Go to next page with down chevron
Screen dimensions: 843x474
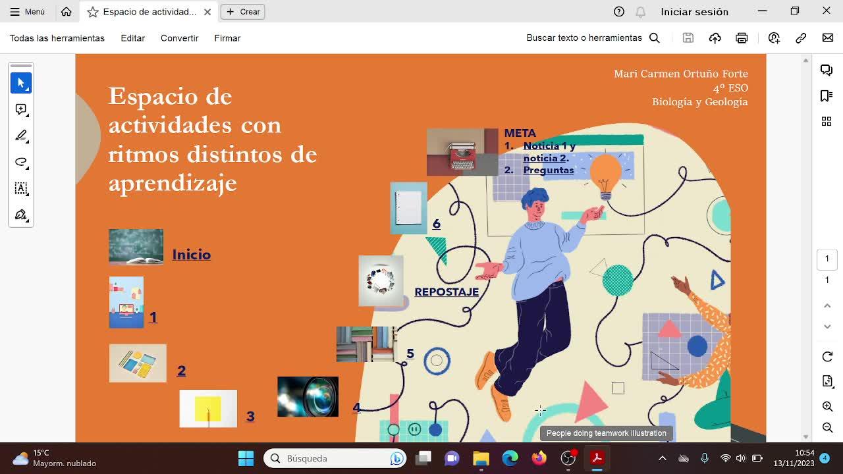[x=827, y=327]
